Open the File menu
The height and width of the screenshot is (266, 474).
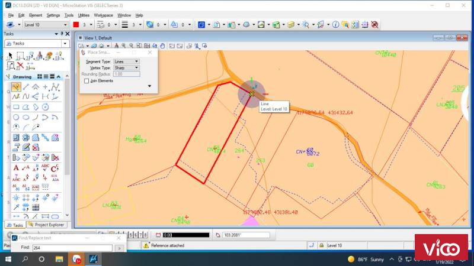tap(11, 15)
